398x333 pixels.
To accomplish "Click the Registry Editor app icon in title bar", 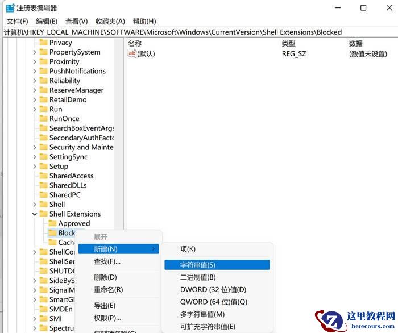I will tap(10, 8).
